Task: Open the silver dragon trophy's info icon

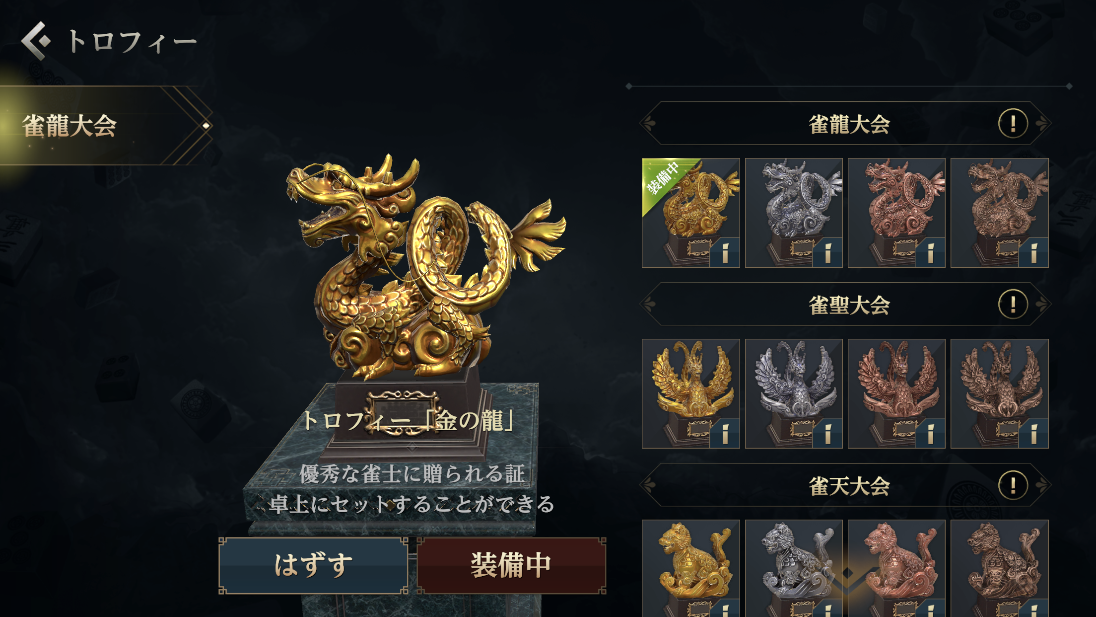Action: [827, 252]
